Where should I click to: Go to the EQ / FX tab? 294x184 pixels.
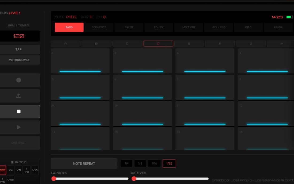[x=158, y=27]
